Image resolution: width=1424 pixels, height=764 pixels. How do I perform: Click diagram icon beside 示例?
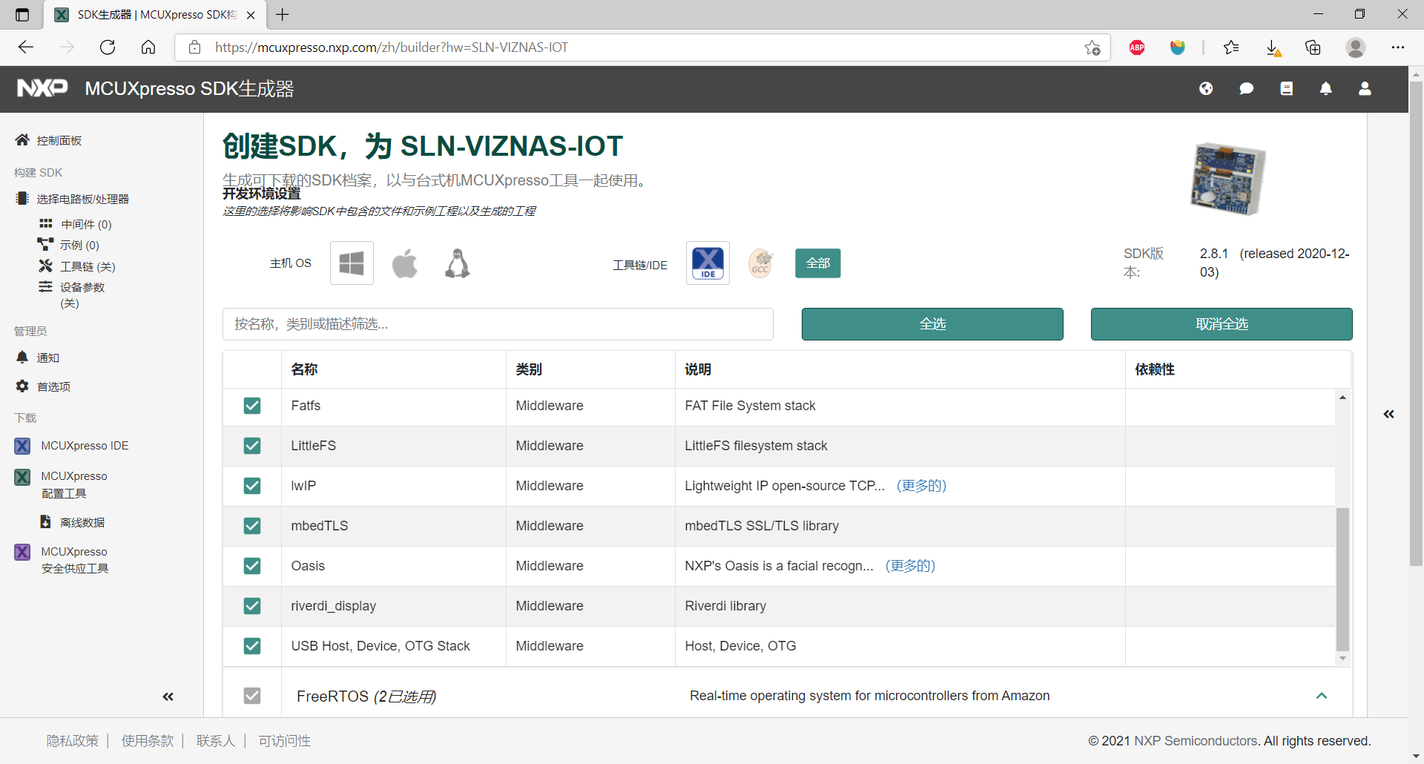[x=45, y=244]
